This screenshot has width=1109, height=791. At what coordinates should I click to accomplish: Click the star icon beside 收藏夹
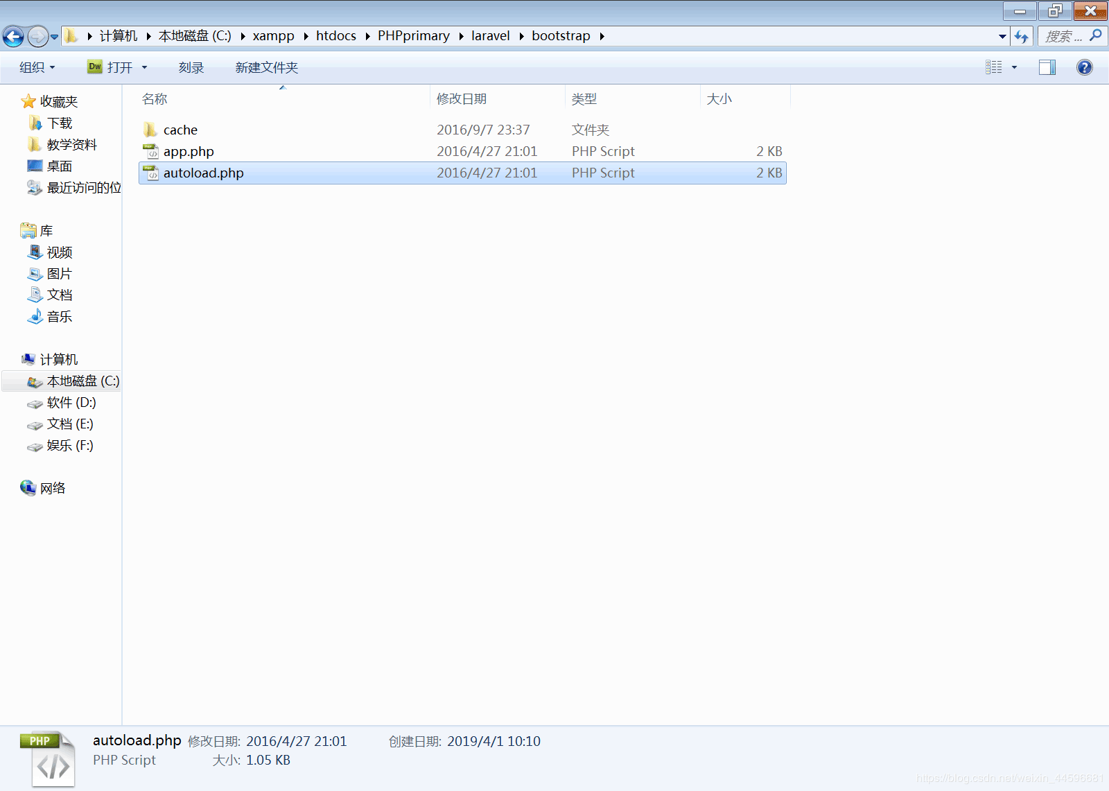(x=28, y=101)
